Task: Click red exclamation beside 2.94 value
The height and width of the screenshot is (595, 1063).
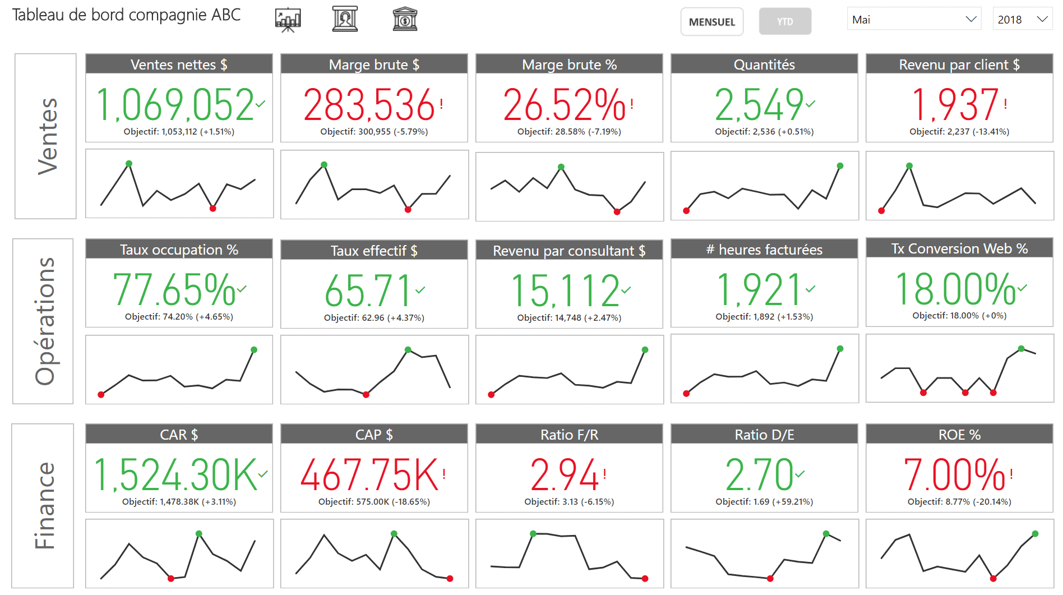Action: [604, 474]
